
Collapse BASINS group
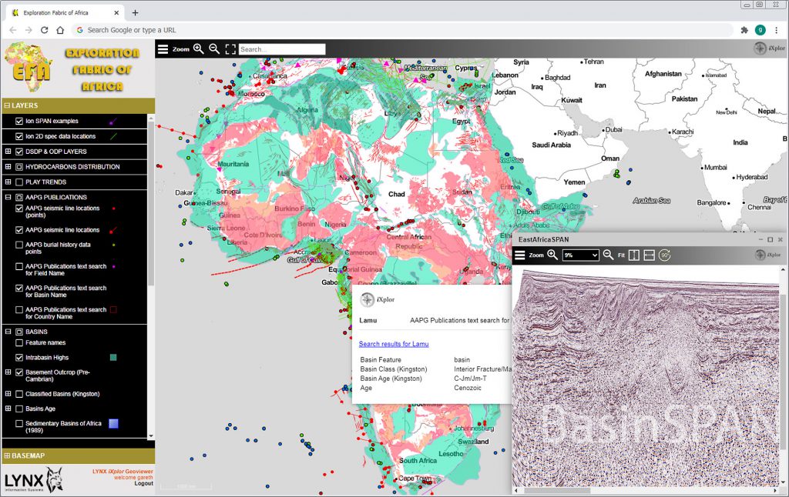pyautogui.click(x=8, y=332)
